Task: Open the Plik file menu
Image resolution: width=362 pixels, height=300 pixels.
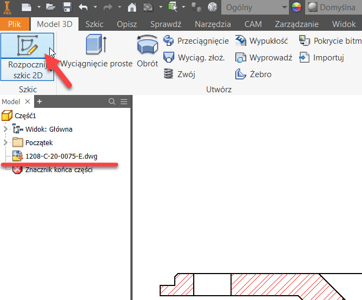Action: pyautogui.click(x=15, y=24)
